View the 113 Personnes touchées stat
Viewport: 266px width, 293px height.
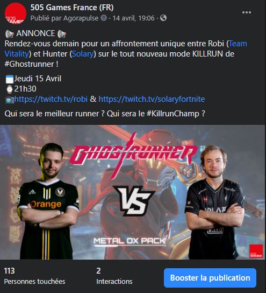[x=35, y=276]
